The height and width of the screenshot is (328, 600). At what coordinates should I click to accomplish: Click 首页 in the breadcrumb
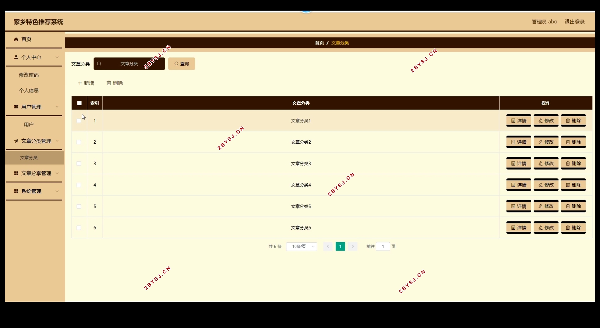point(319,43)
